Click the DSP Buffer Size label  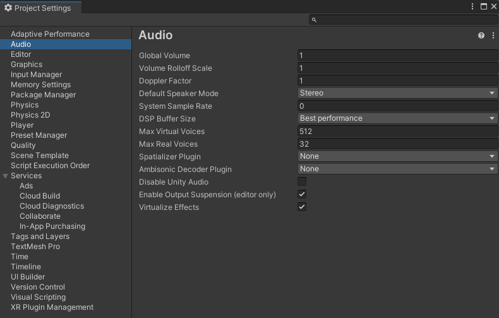[x=167, y=118]
